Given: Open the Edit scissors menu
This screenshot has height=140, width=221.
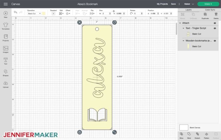Looking at the screenshot, I should [61, 14].
